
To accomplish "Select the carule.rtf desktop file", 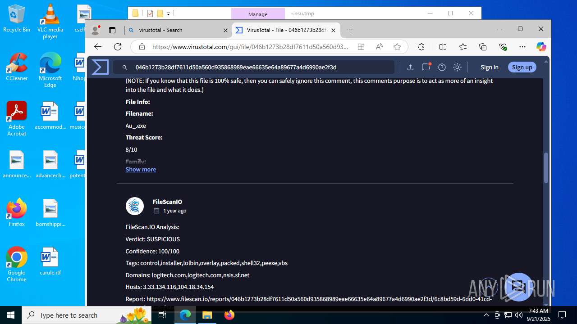I will [x=50, y=261].
